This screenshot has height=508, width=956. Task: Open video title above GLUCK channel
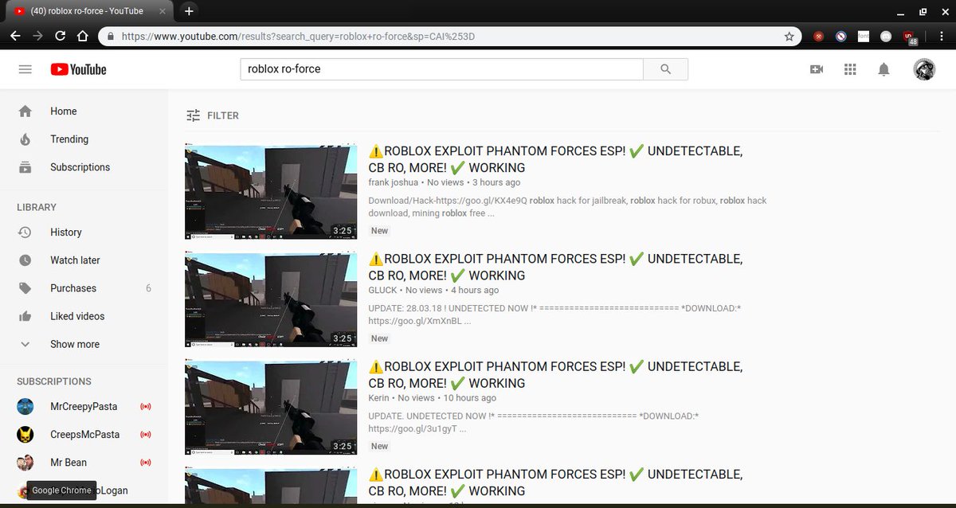[x=555, y=267]
